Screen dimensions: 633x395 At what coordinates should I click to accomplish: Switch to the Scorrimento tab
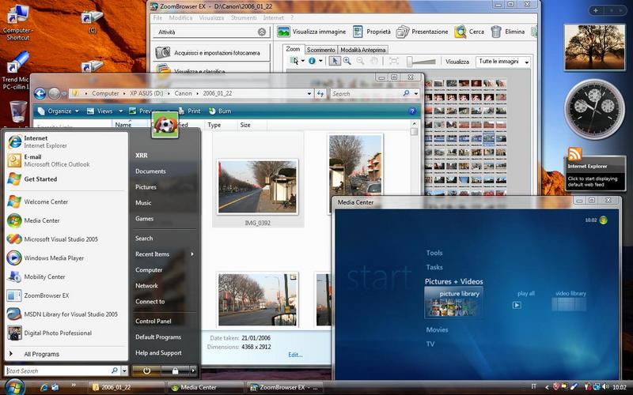(320, 49)
